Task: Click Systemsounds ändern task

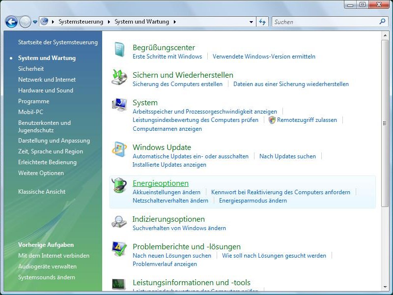Action: pyautogui.click(x=47, y=277)
